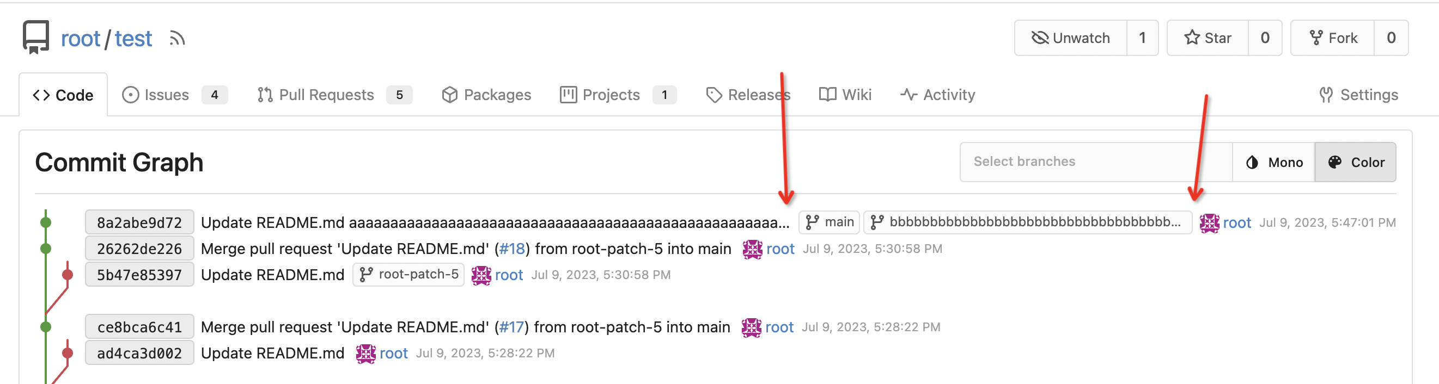Click the green graph node for commit 26262de226

pyautogui.click(x=46, y=249)
